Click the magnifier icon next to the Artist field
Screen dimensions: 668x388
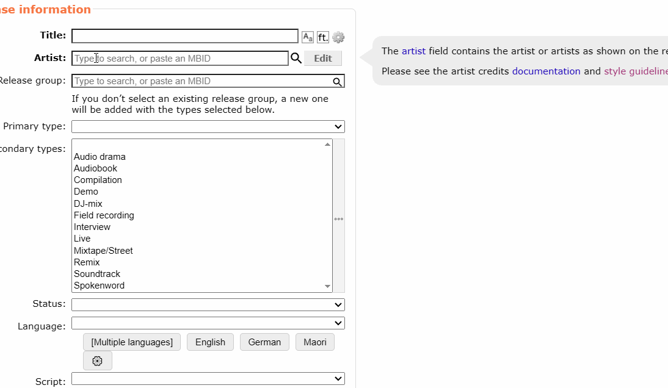pos(296,58)
